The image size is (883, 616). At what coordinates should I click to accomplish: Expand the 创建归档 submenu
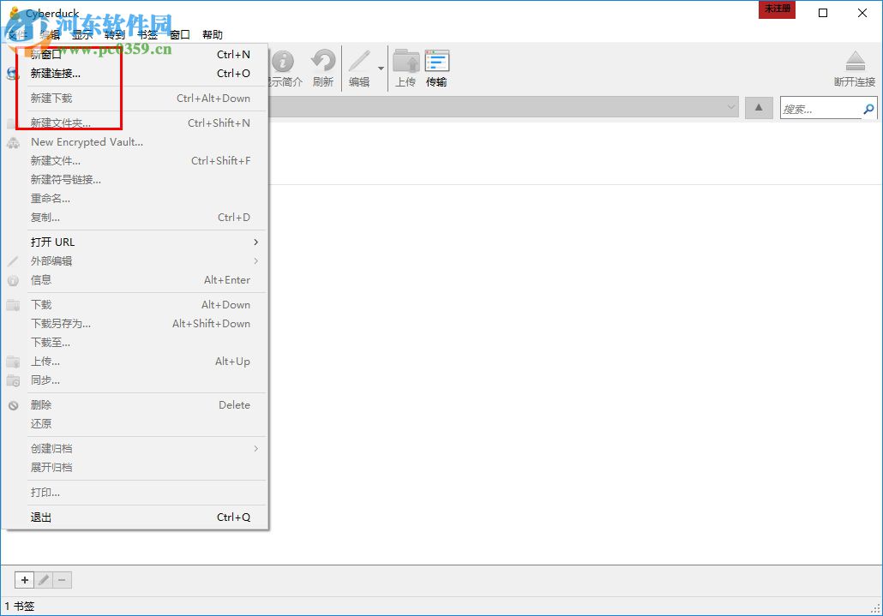[135, 448]
